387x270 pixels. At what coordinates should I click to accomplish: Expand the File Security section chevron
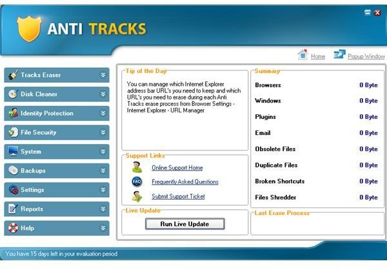[x=103, y=132]
